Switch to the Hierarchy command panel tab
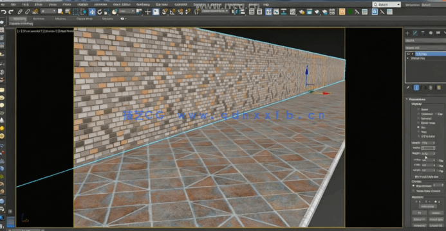Screen dimensions: 446x231 423,33
